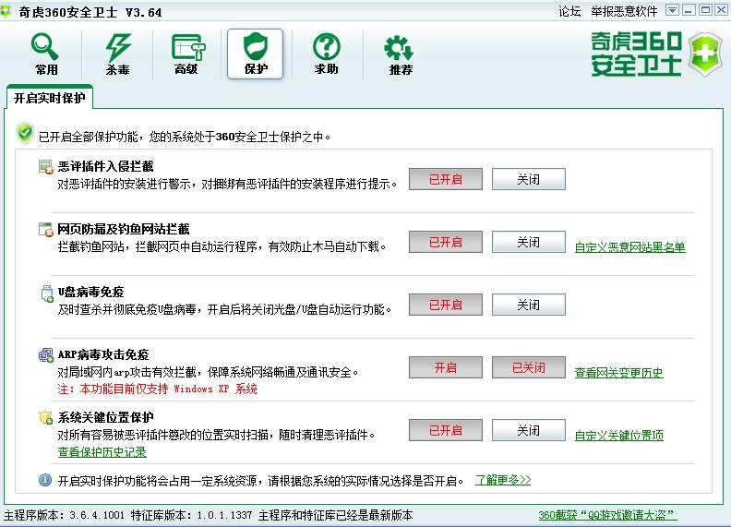Image resolution: width=731 pixels, height=527 pixels.
Task: Click the U盘病毒免疫 heading text
Action: [x=90, y=292]
